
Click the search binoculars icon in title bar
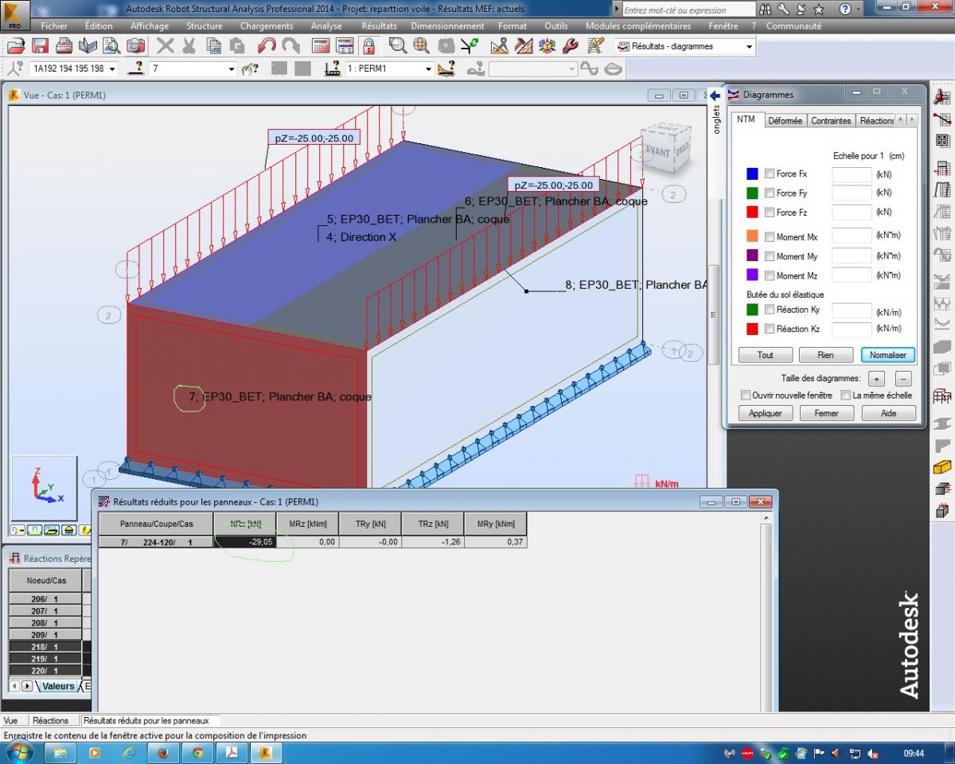[x=766, y=10]
